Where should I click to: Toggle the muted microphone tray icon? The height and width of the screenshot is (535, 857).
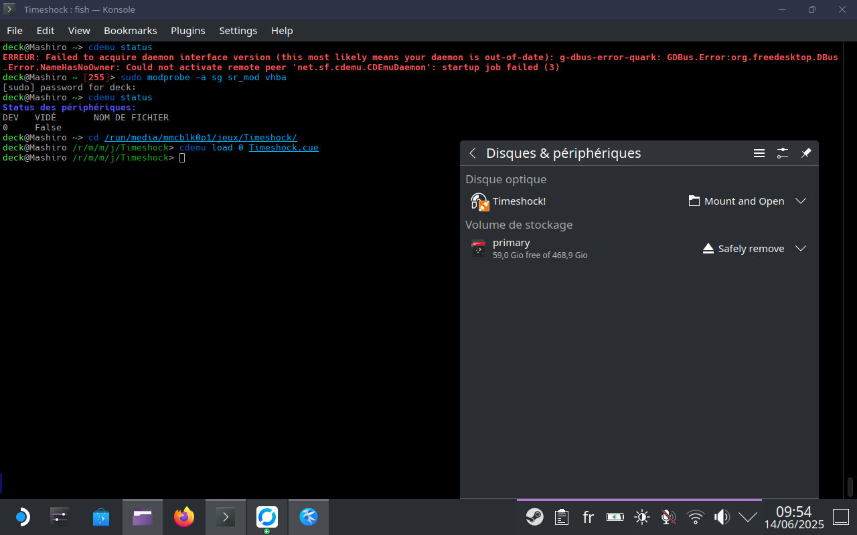tap(668, 517)
